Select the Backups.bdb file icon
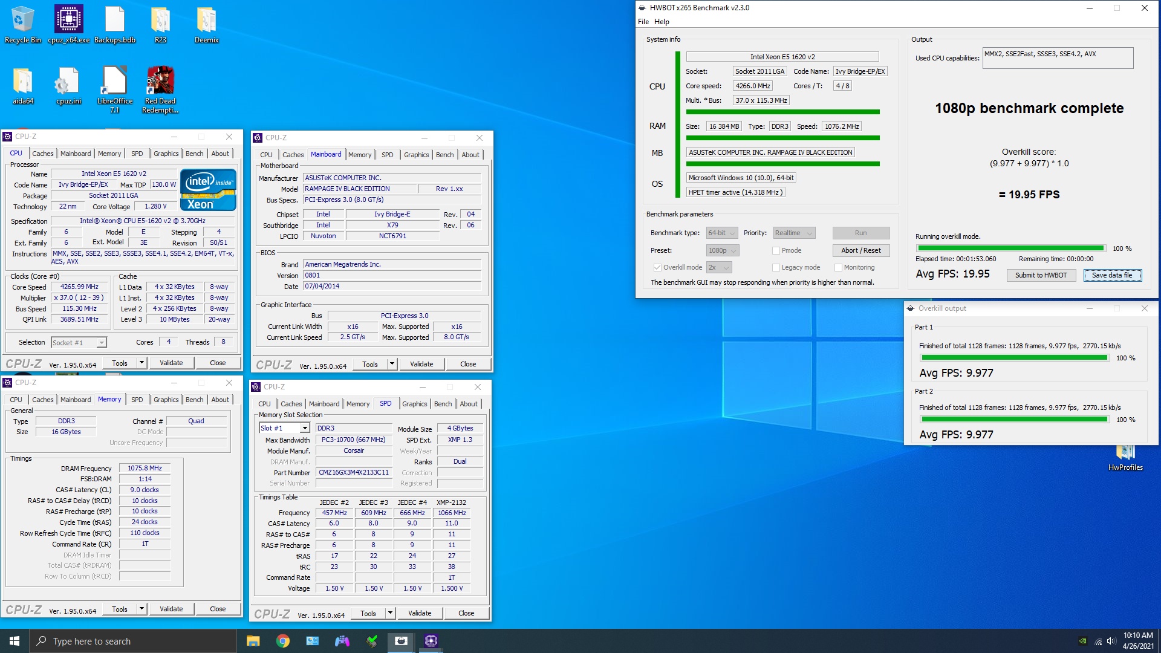The width and height of the screenshot is (1161, 653). pyautogui.click(x=115, y=24)
